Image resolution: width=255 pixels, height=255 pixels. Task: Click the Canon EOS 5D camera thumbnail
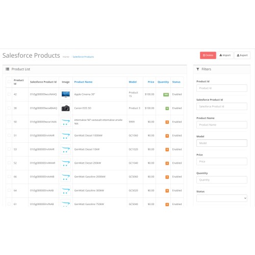(x=66, y=108)
